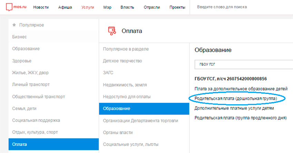293x153 pixels.
Task: Open Родительская плата (дошкольная группа) link
Action: 236,98
